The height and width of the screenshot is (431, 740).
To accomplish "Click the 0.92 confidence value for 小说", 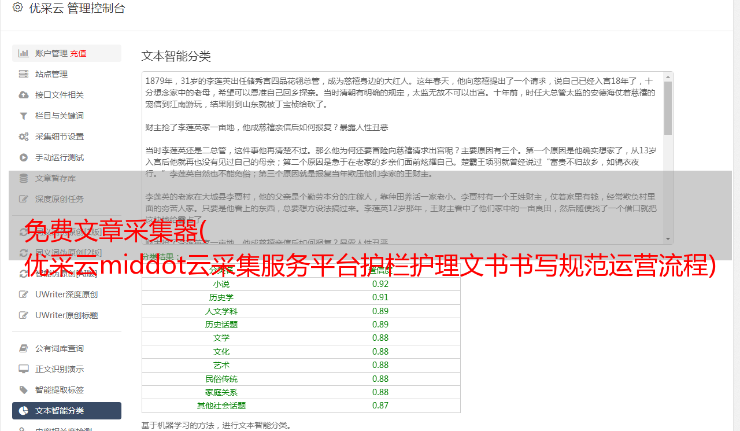I will 380,284.
